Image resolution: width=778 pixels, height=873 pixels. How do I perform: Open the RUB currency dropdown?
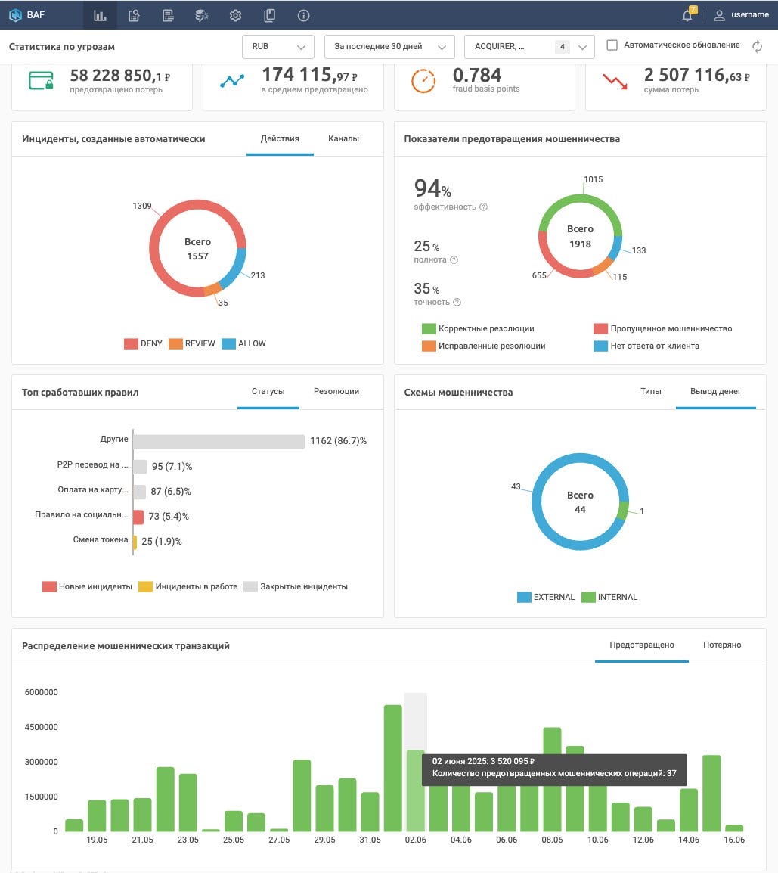click(x=278, y=47)
